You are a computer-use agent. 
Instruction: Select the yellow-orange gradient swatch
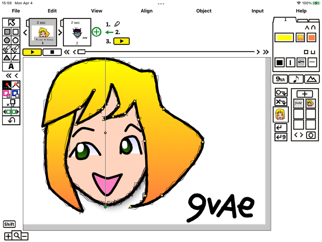300,38
